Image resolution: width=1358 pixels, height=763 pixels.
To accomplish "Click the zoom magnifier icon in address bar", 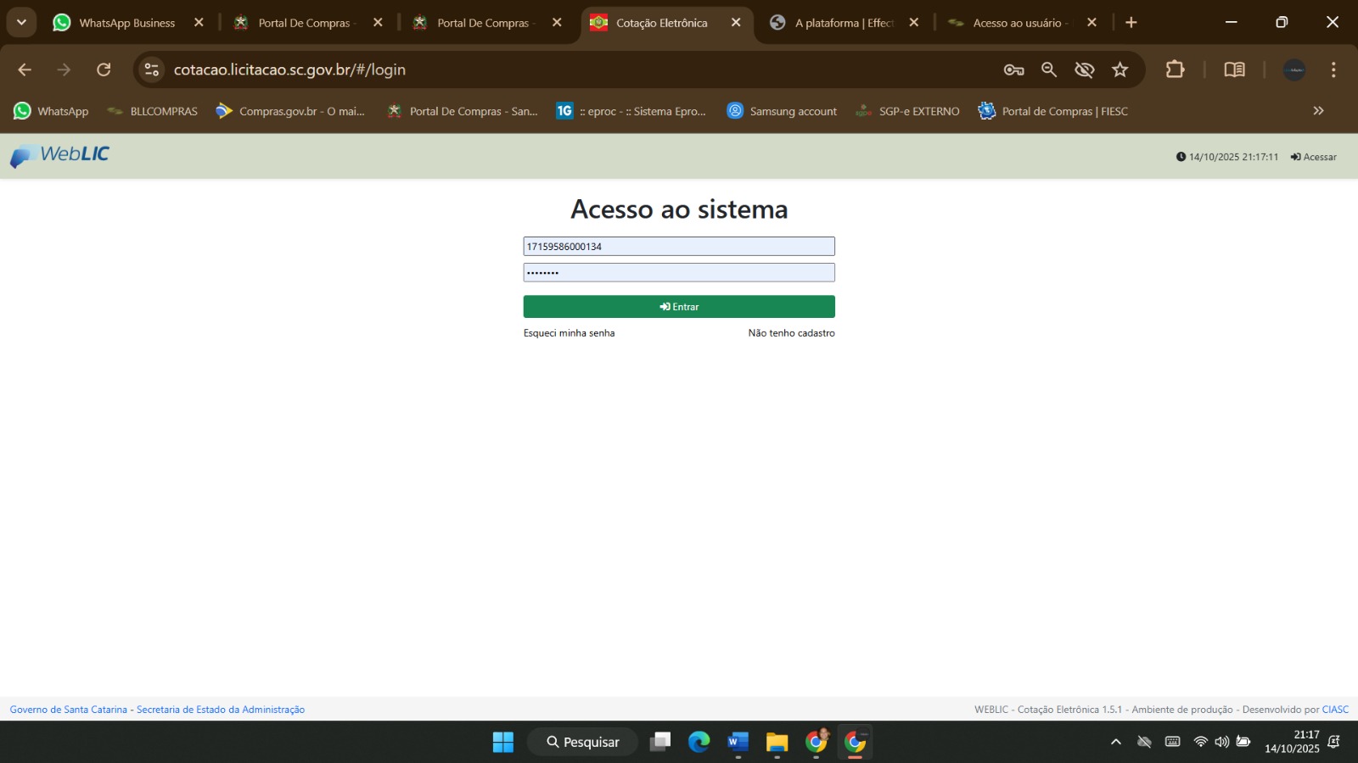I will click(x=1049, y=70).
